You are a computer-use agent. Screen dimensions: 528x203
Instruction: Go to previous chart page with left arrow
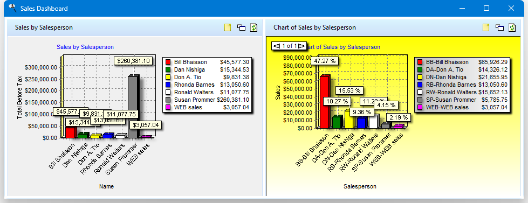tap(276, 46)
